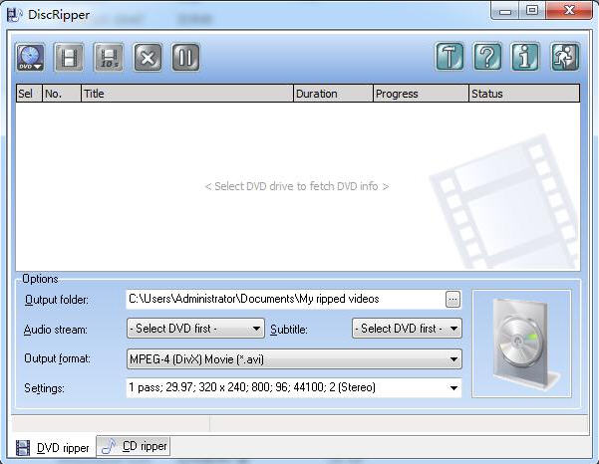
Task: Click the Title column header
Action: 187,94
